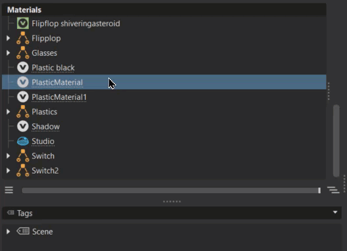Collapse the Tags panel dropdown arrow
Viewport: 347px width, 251px height.
[335, 212]
